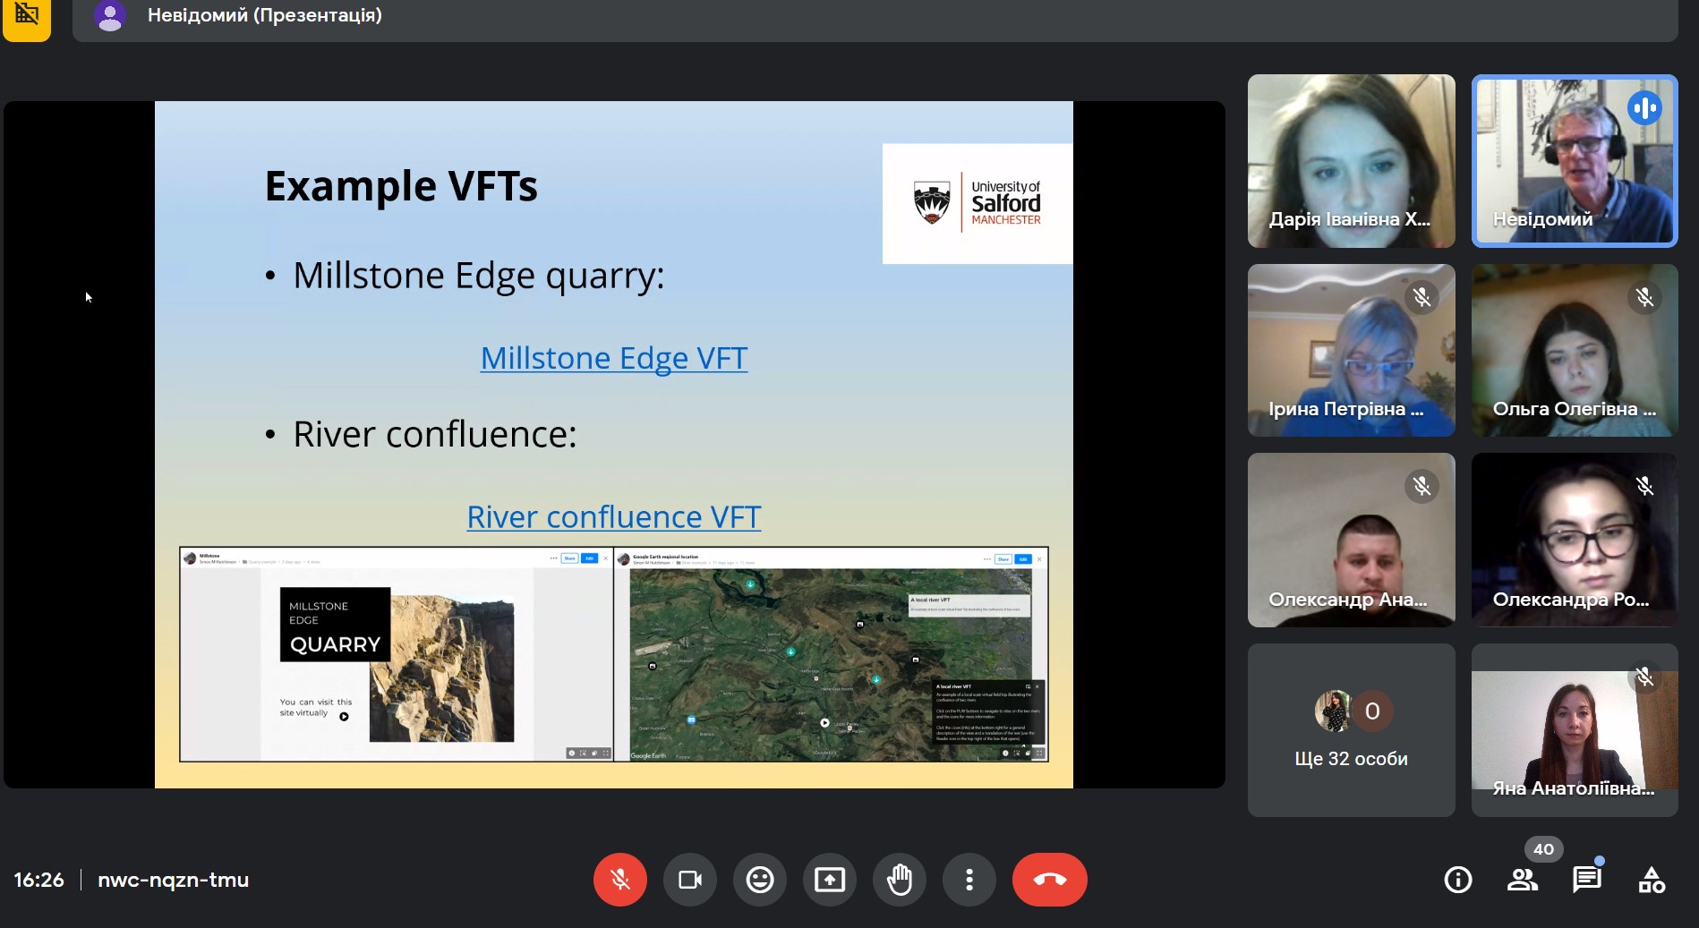1699x928 pixels.
Task: Leave the call with the red hang-up button
Action: [1049, 880]
